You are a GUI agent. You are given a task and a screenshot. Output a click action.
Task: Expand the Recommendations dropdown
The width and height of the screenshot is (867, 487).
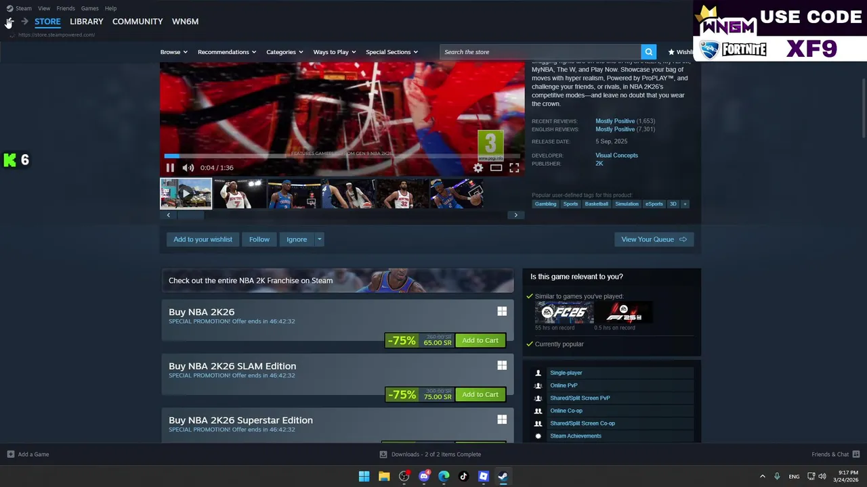pyautogui.click(x=227, y=52)
